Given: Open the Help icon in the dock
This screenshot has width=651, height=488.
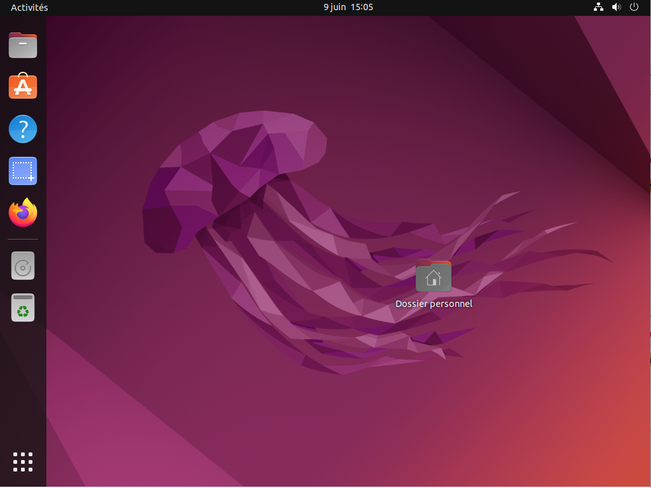Looking at the screenshot, I should pos(23,129).
